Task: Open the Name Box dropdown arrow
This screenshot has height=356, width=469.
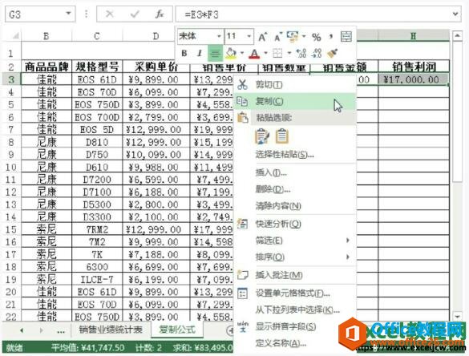Action: (68, 14)
